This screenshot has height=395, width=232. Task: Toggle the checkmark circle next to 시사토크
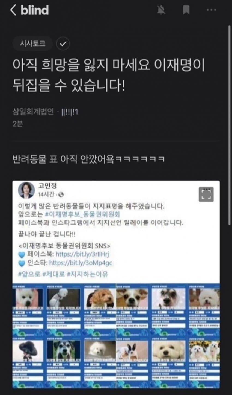(x=63, y=44)
